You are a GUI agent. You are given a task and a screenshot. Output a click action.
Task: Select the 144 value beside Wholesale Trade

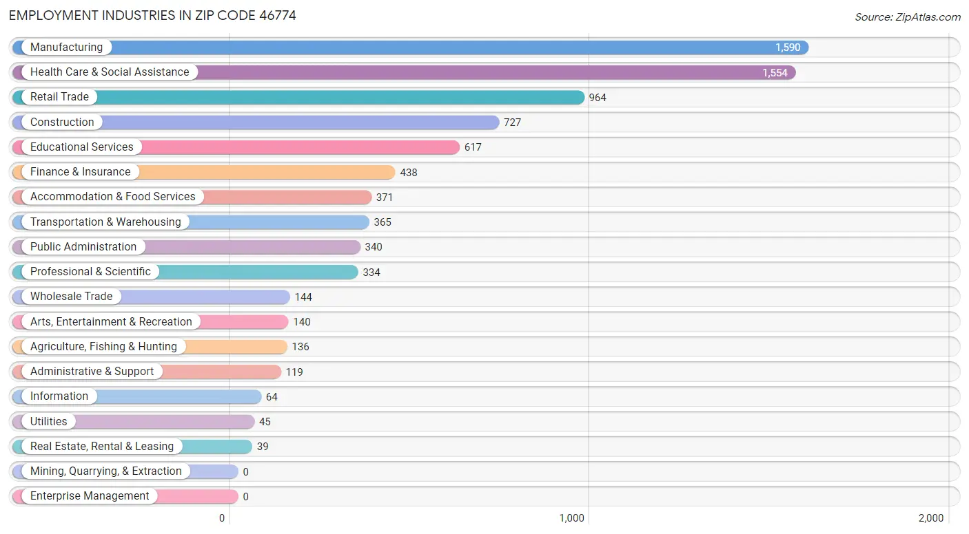click(x=303, y=297)
